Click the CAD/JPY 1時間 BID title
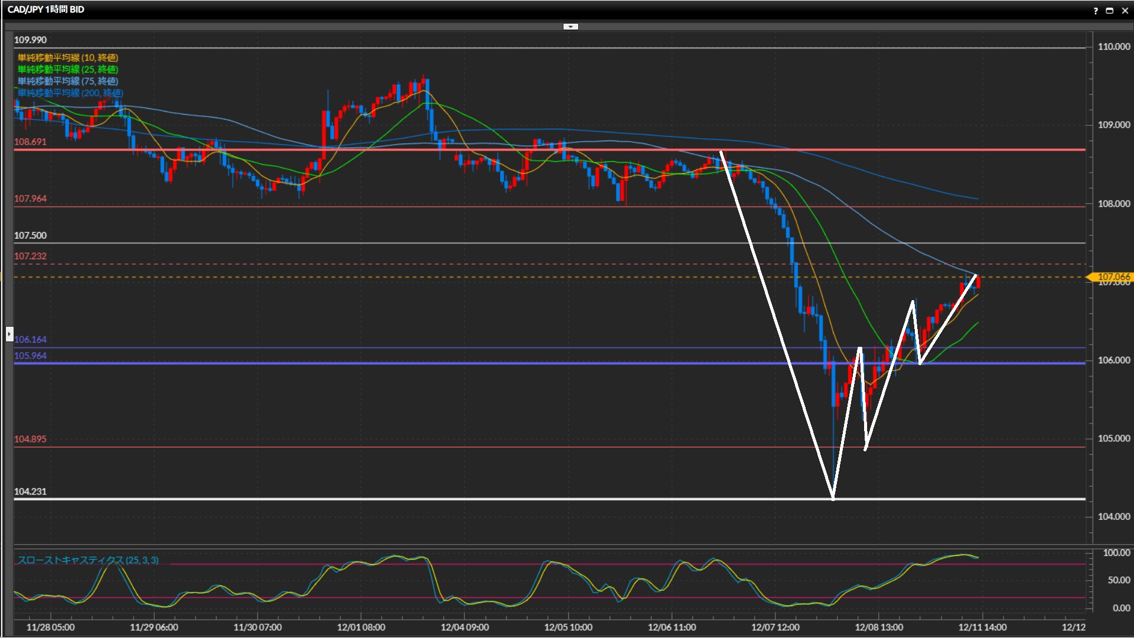Viewport: 1134px width, 638px height. point(46,9)
